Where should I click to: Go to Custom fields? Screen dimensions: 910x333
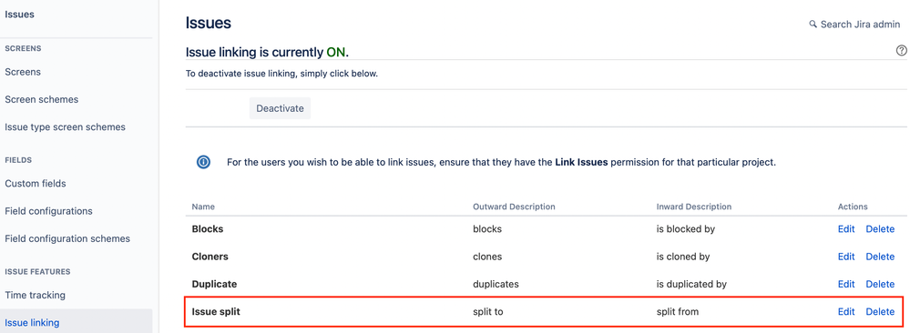click(x=36, y=183)
